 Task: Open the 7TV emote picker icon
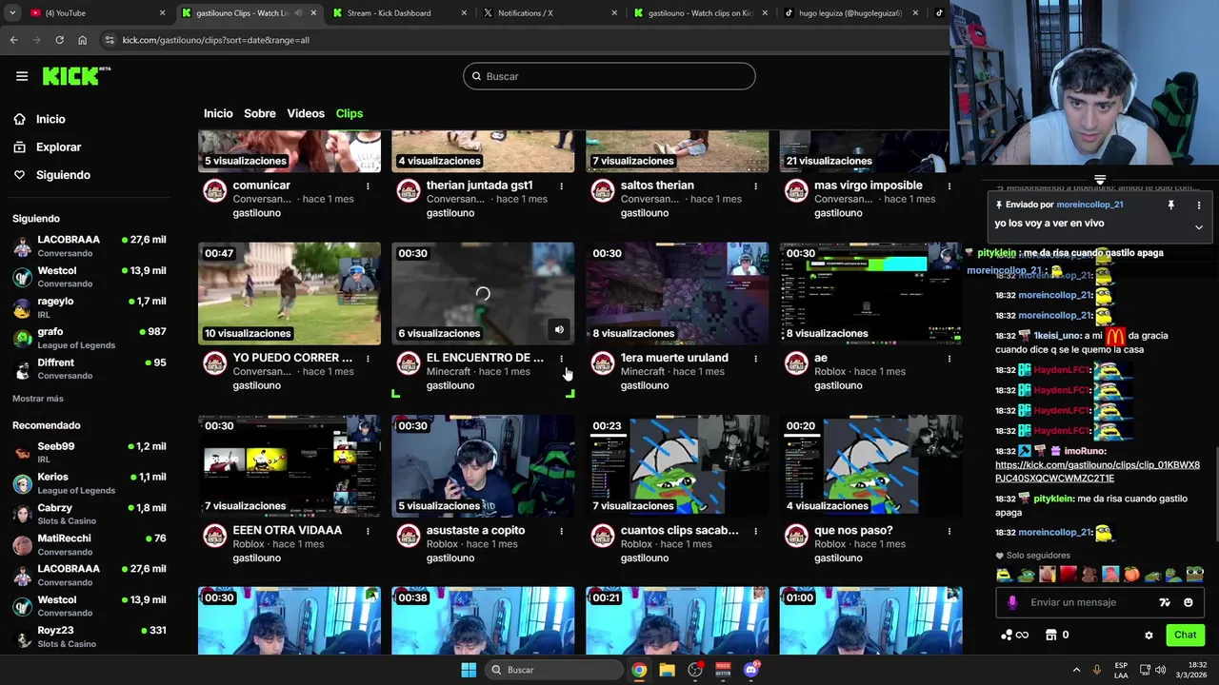point(1164,602)
